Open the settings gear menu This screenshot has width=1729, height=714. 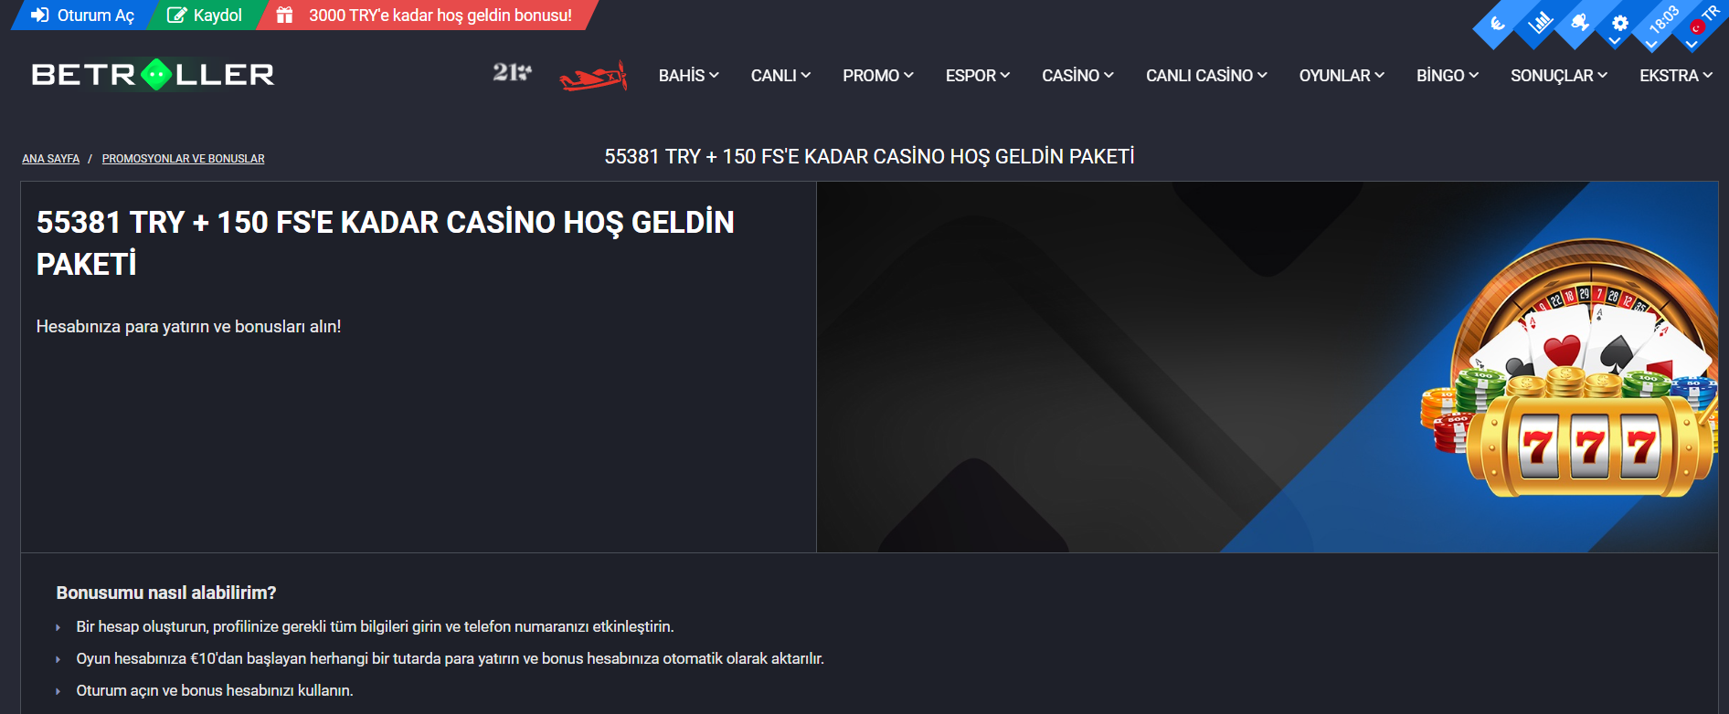pyautogui.click(x=1620, y=24)
